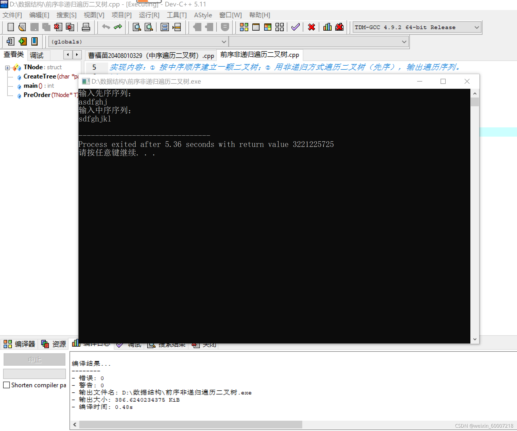Viewport: 517px width, 431px height.
Task: Click the 编译器 bottom panel tab
Action: [x=20, y=344]
